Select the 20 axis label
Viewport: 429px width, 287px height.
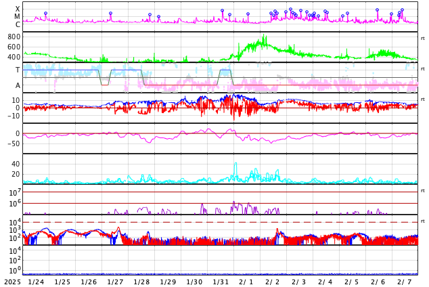coord(16,174)
